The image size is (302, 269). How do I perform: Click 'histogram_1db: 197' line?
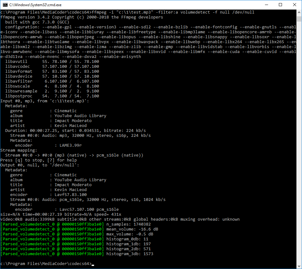[x=76, y=244]
